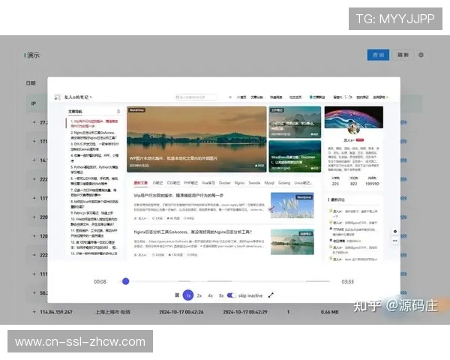Click the 上海上海市 电信 location cell
This screenshot has height=360, width=450.
click(x=112, y=312)
